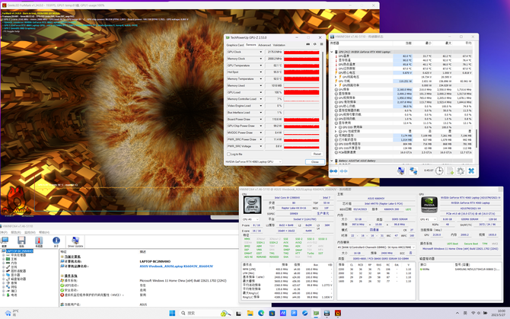Click the GPU-Z sensors vertical scrollbar

tap(322, 86)
